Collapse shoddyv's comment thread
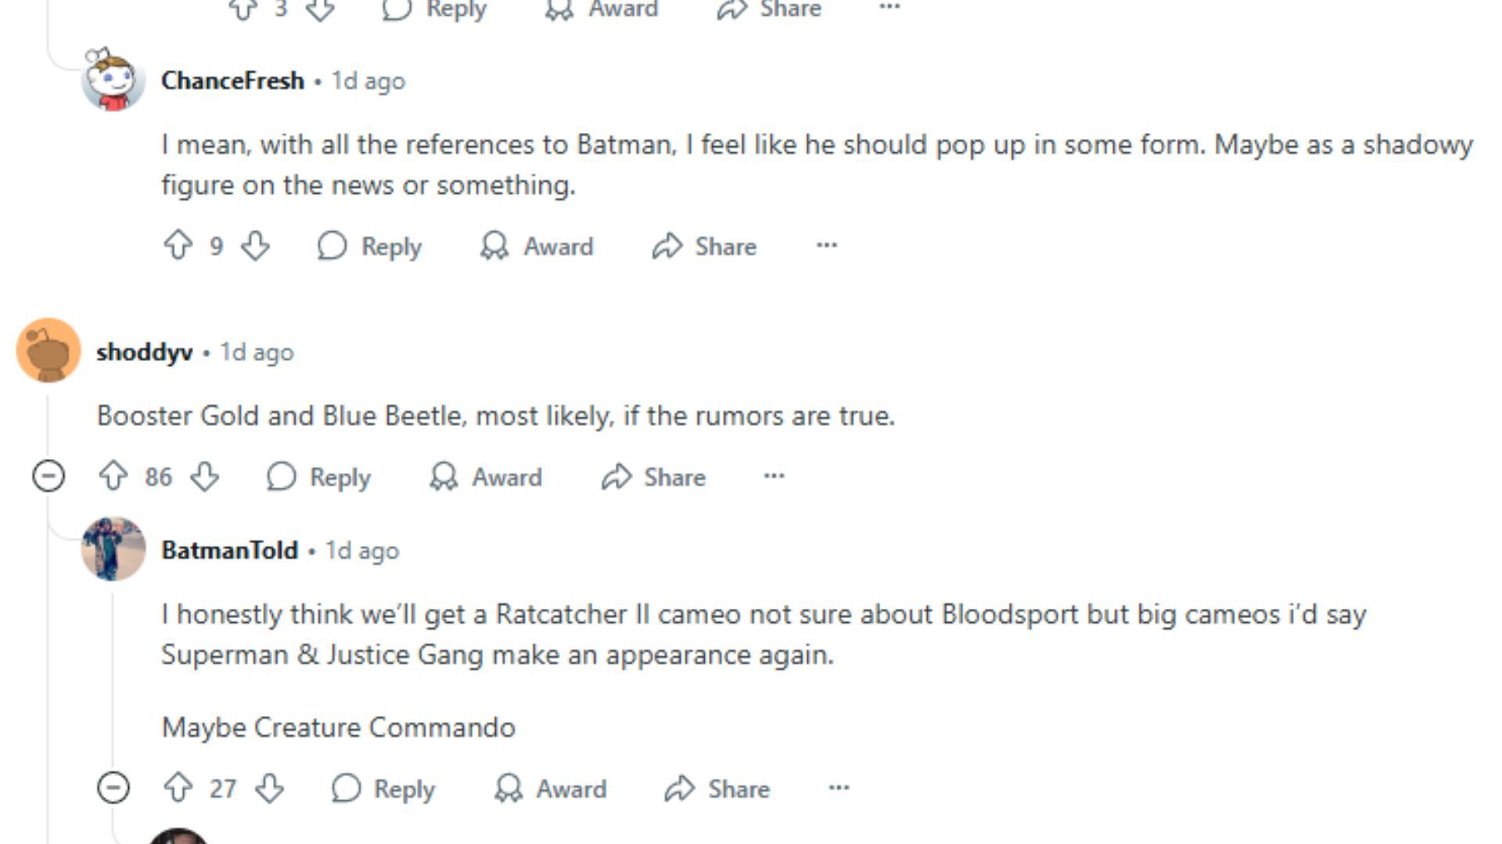 click(49, 476)
